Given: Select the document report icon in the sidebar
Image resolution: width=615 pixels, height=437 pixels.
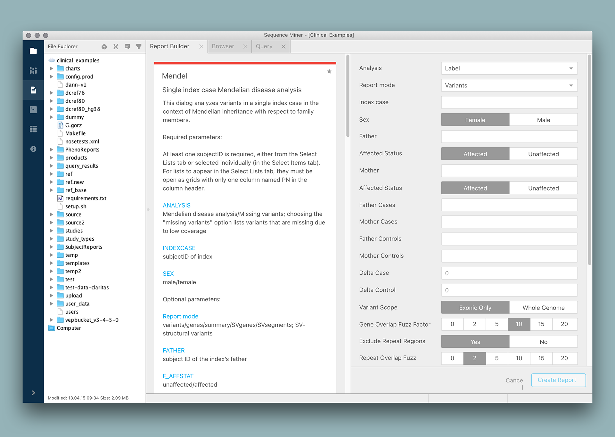Looking at the screenshot, I should pos(33,90).
